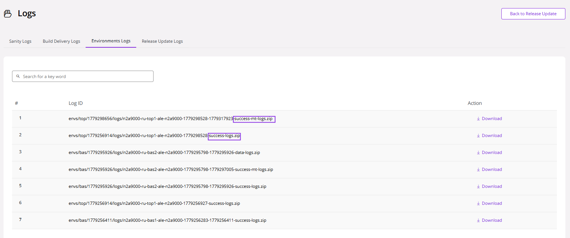This screenshot has width=570, height=238.
Task: Select log path ending 1779297005-success-mt-logs.zip
Action: click(171, 169)
